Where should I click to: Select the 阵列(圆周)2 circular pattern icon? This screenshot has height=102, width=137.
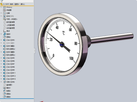5,49
